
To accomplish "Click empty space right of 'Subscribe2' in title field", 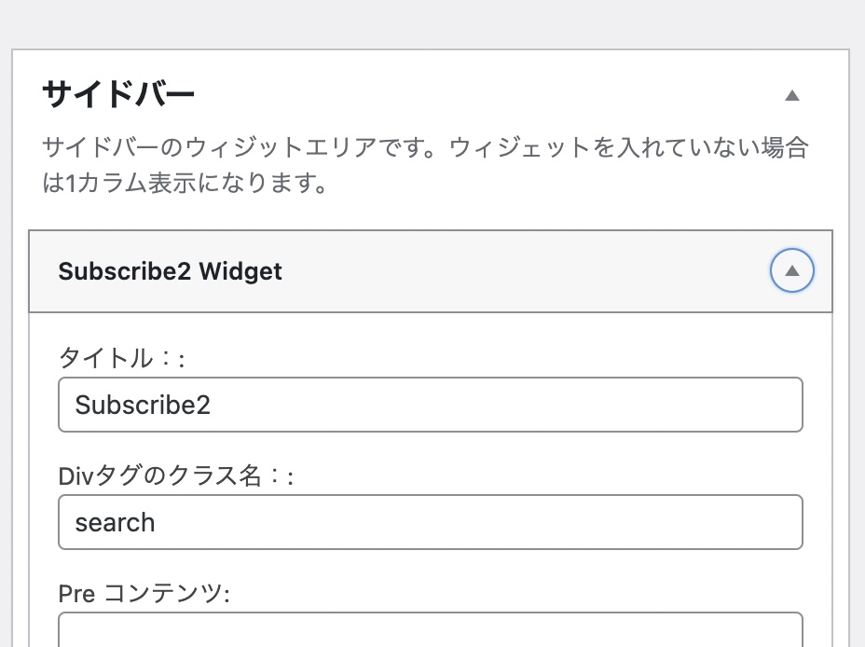I will (513, 405).
